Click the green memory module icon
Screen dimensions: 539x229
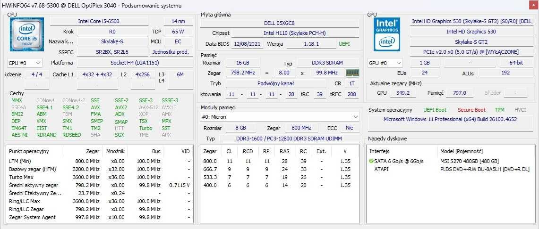pos(352,73)
